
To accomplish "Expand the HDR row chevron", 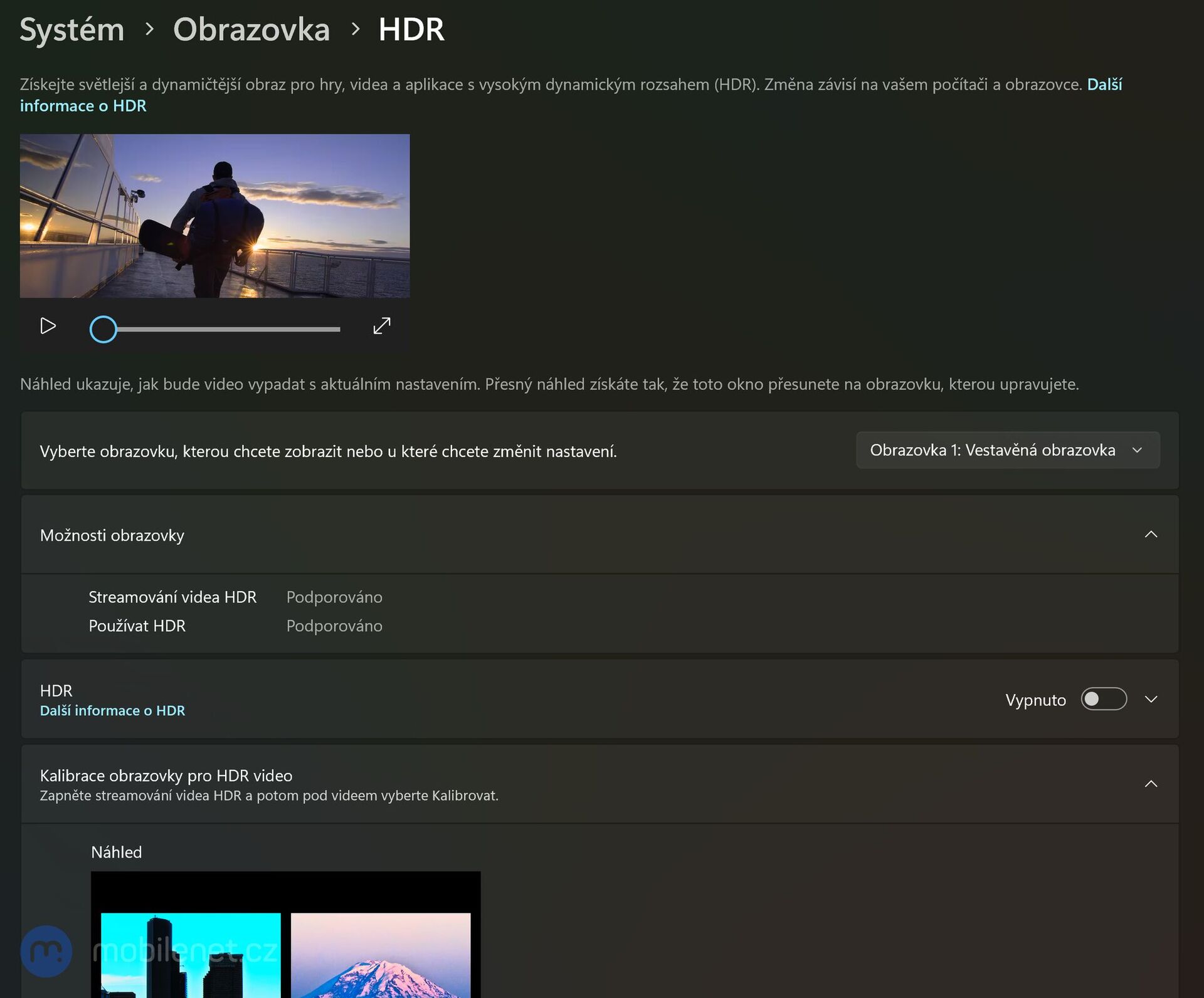I will click(x=1150, y=699).
